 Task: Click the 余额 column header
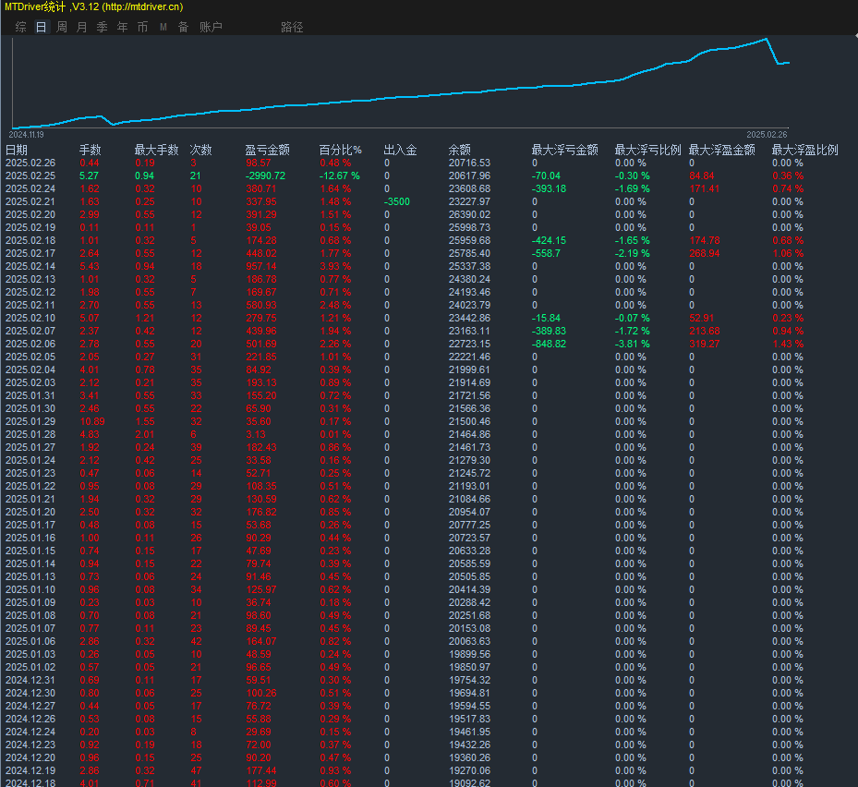tap(459, 150)
